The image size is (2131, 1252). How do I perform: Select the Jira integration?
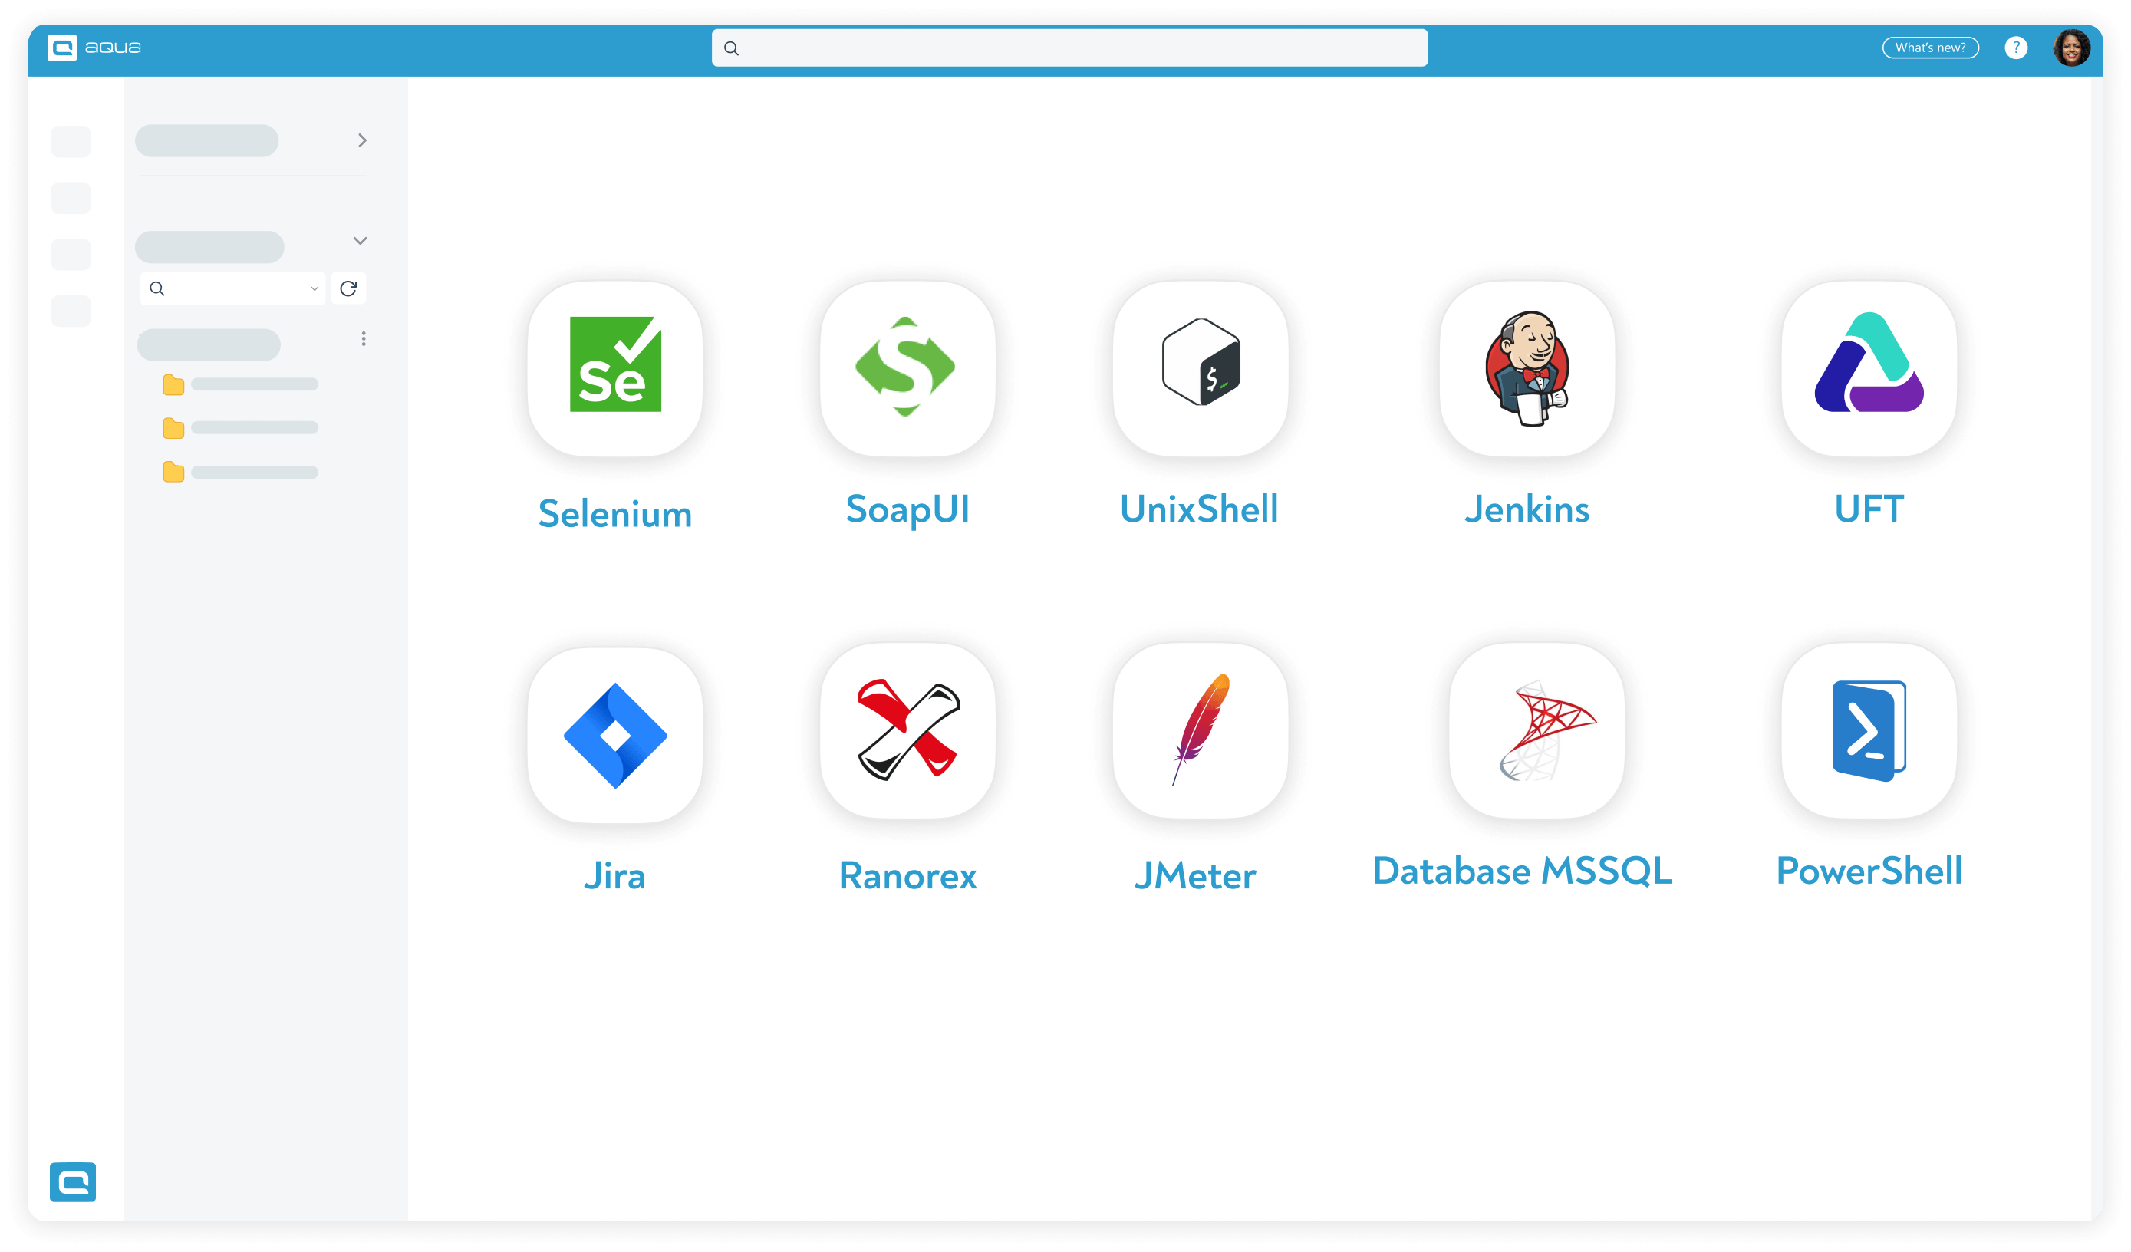click(614, 734)
